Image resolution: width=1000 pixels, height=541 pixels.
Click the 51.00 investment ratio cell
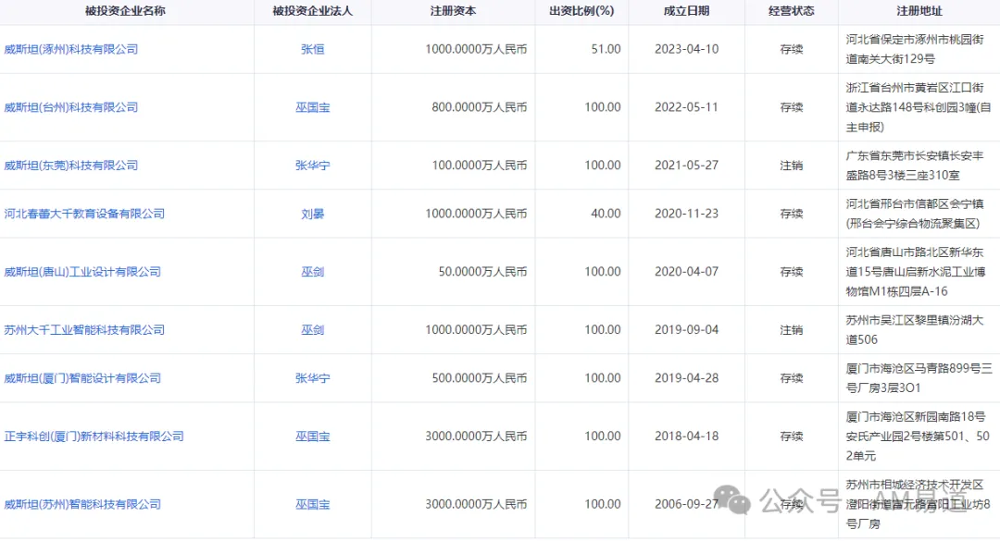pos(606,49)
